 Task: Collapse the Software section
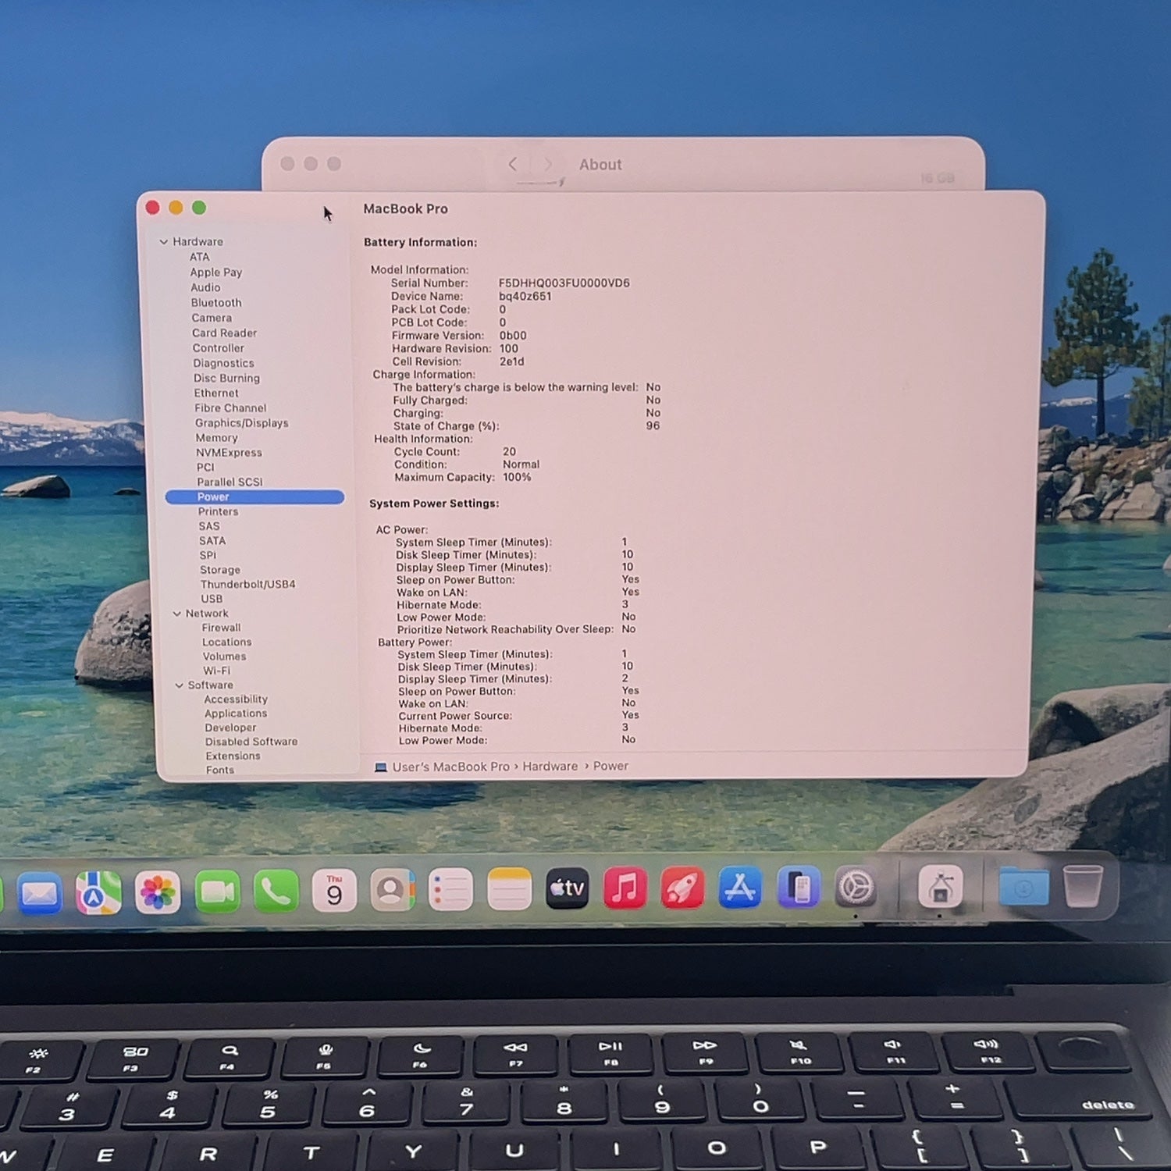click(179, 685)
